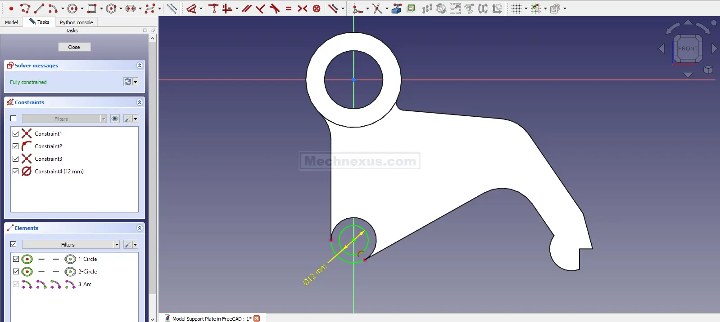Apply the Equal constraint

289,9
